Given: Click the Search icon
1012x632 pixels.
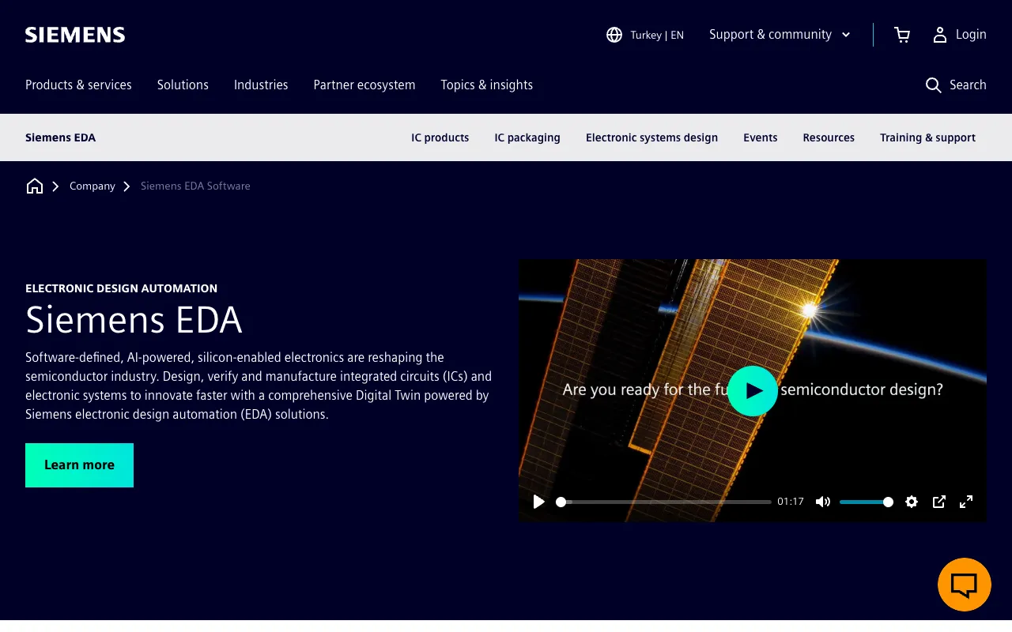Looking at the screenshot, I should (x=933, y=85).
